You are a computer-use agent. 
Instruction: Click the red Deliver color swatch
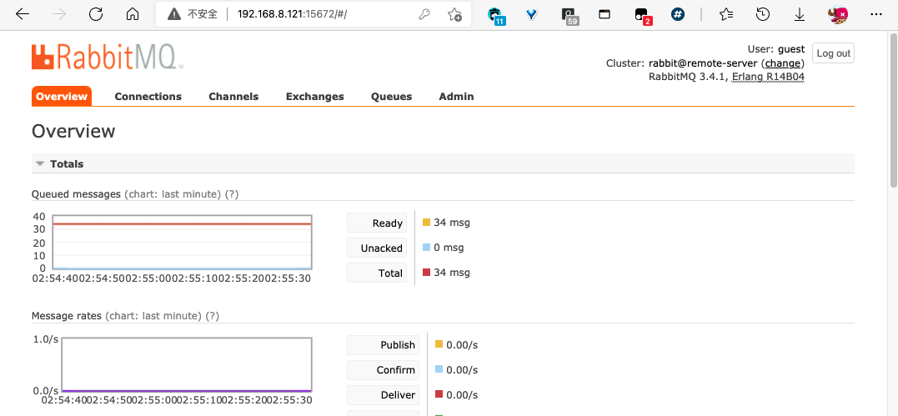coord(439,394)
